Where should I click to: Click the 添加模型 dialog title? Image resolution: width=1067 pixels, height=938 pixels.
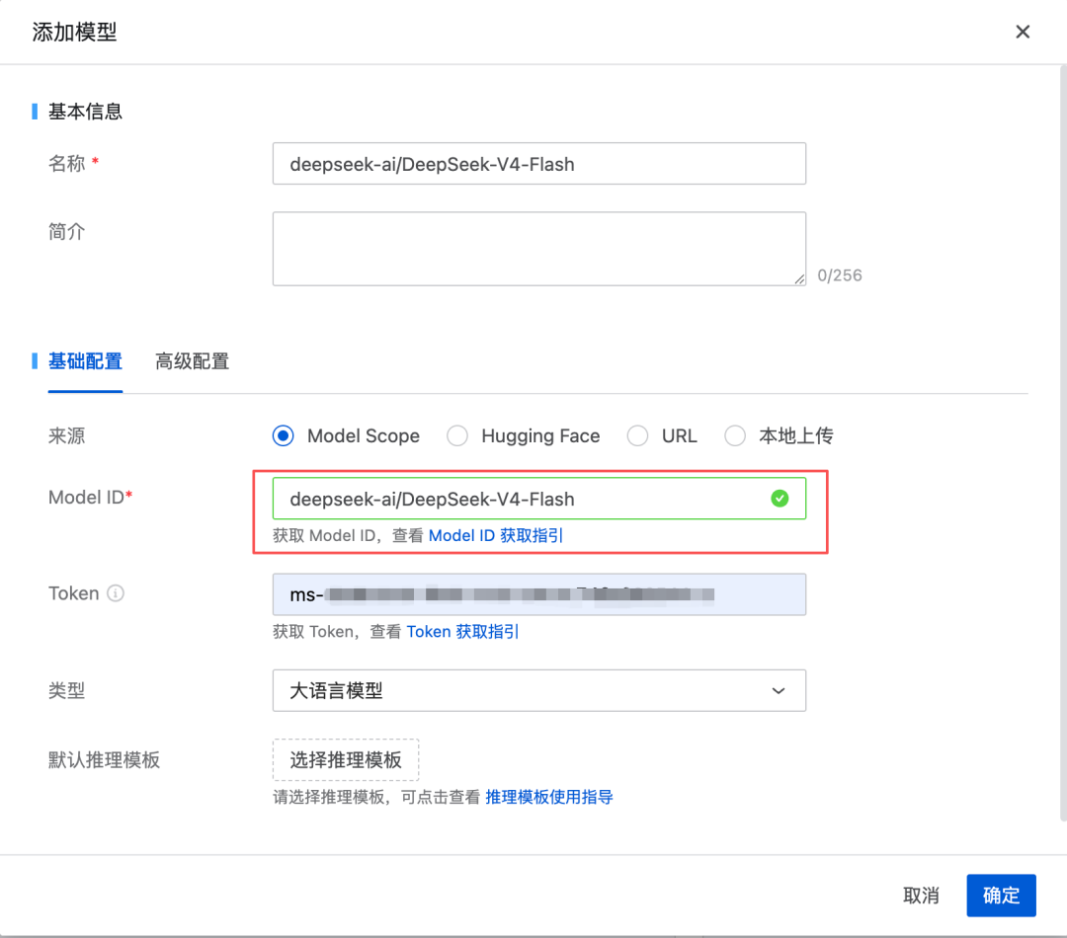(x=75, y=32)
